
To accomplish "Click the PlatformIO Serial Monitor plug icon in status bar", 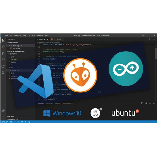I will coord(26,122).
